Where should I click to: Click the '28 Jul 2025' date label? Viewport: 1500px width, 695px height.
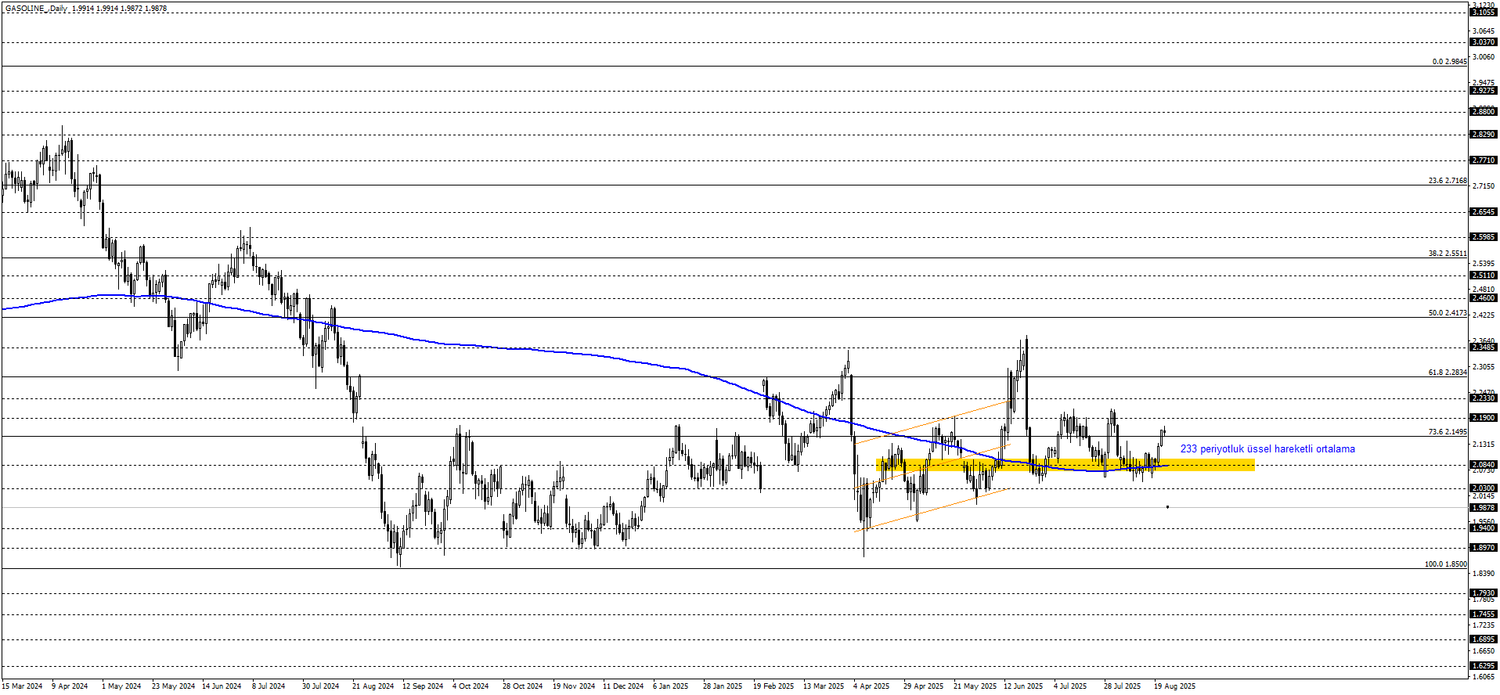click(x=1122, y=686)
